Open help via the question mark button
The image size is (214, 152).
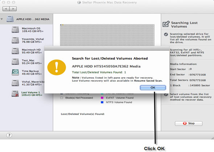pos(9,135)
